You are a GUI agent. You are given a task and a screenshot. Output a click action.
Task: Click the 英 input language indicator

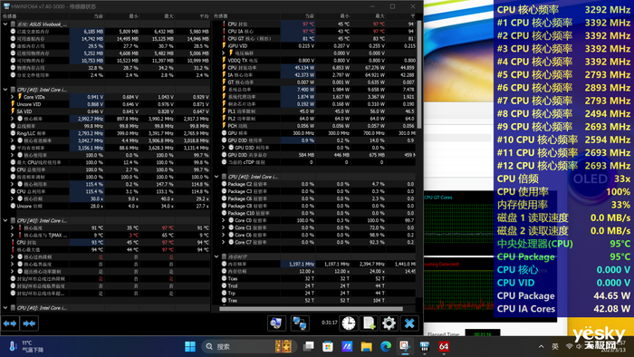point(555,346)
